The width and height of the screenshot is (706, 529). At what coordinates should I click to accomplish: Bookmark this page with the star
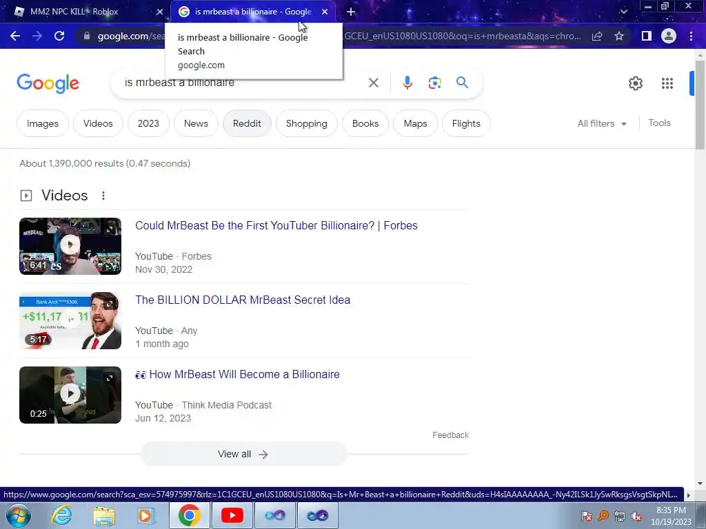[x=619, y=36]
